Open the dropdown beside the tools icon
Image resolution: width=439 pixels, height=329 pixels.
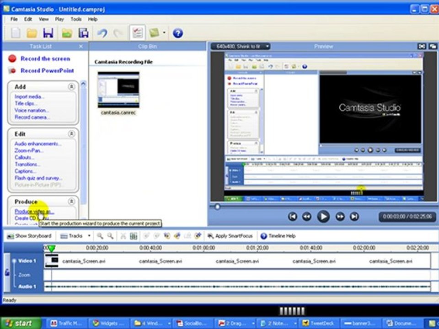(x=164, y=33)
